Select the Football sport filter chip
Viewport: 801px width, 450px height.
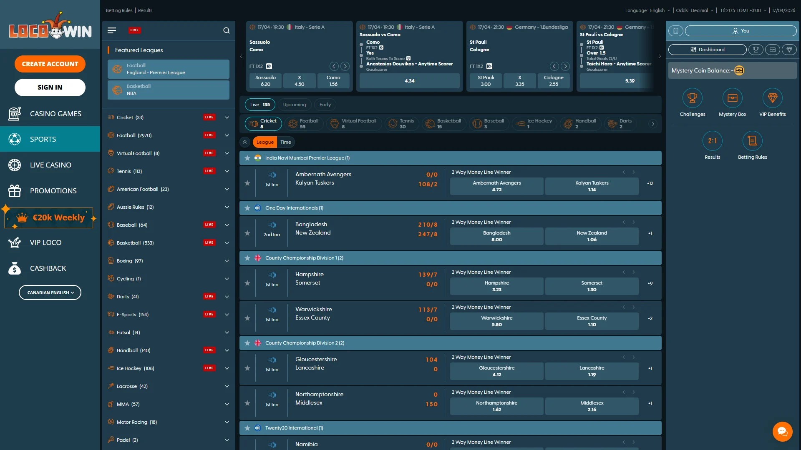tap(304, 124)
